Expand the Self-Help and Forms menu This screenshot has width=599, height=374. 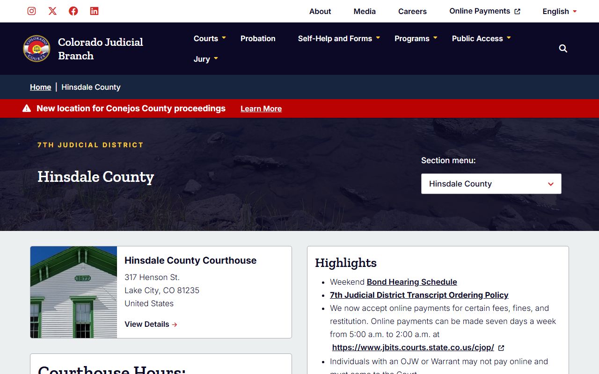(x=339, y=38)
